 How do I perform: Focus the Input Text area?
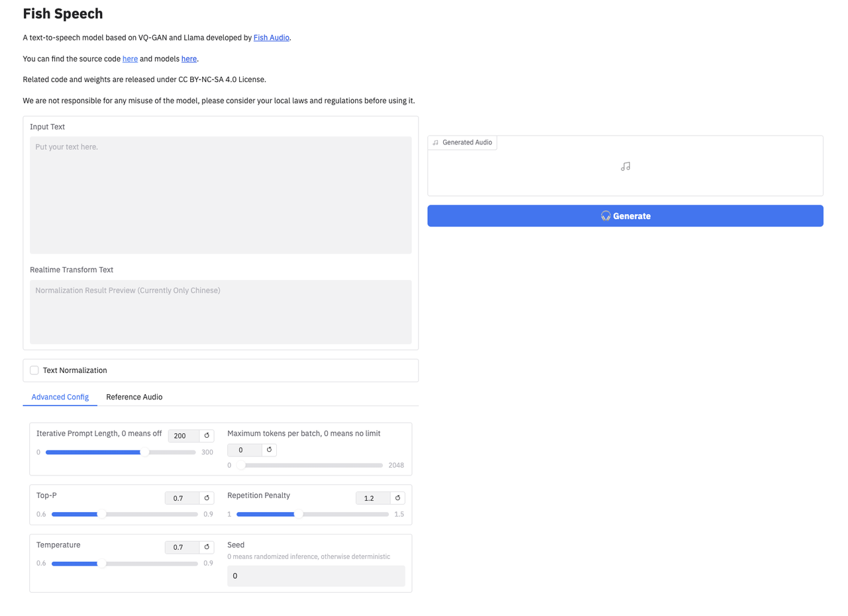coord(221,195)
